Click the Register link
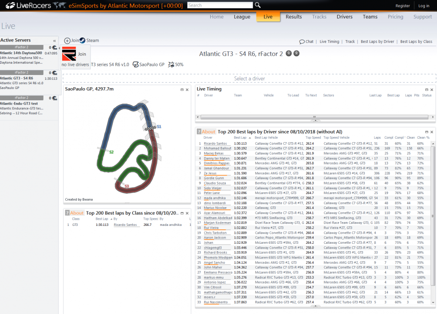437x314 pixels. (403, 6)
